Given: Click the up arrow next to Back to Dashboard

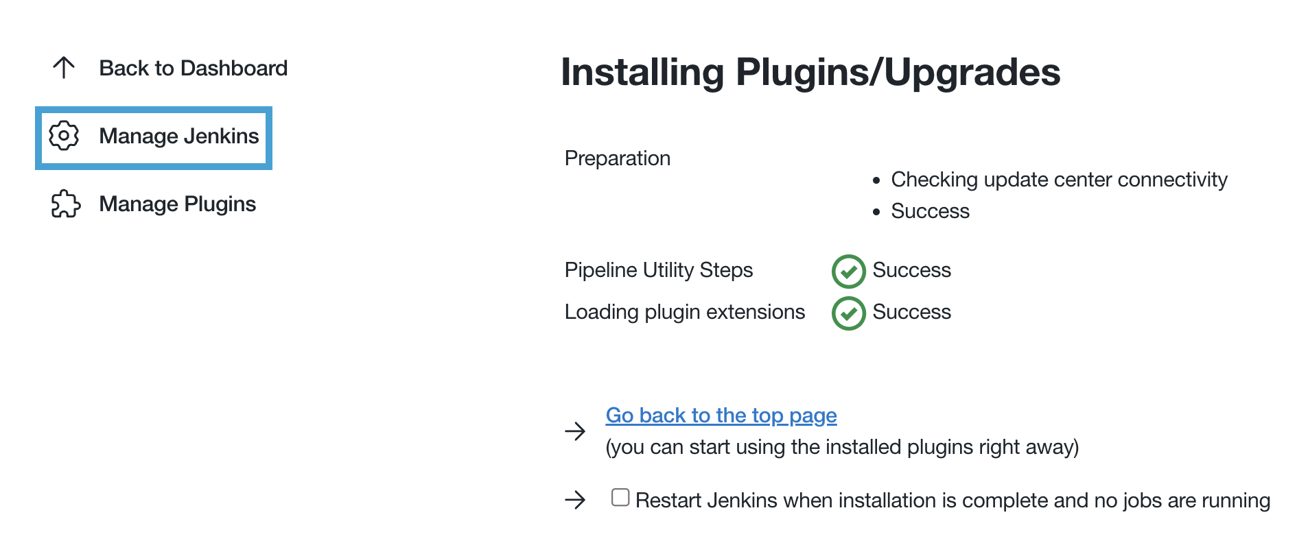Looking at the screenshot, I should click(63, 67).
